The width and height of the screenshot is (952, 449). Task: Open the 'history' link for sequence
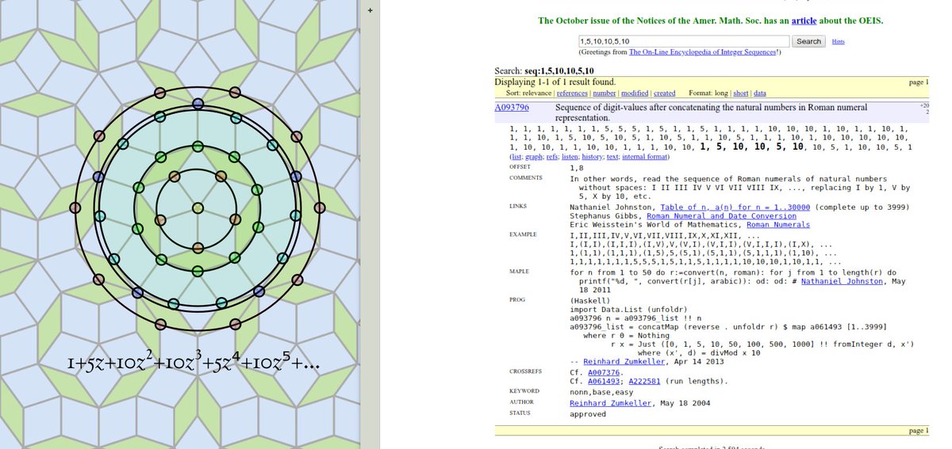pos(593,157)
